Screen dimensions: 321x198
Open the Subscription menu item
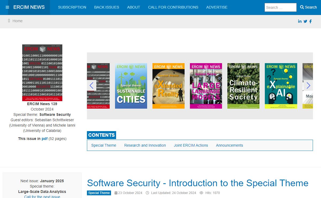(72, 7)
